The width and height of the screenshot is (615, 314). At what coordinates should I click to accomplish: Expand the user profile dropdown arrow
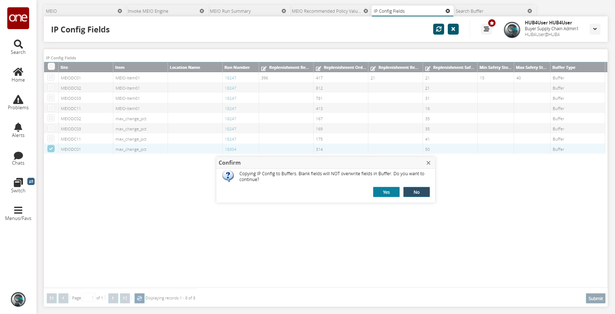(x=595, y=29)
